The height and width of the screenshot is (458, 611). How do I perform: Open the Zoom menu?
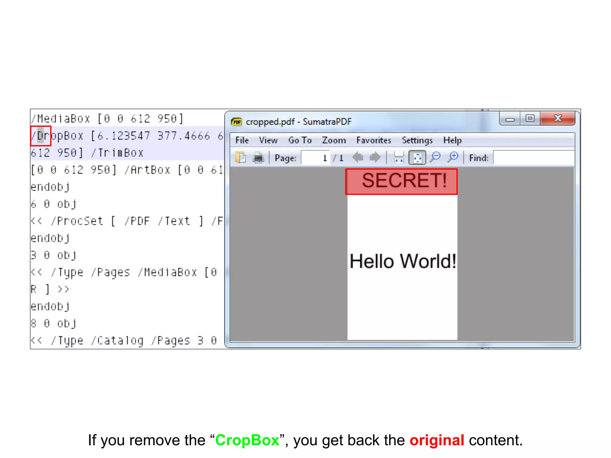(x=334, y=140)
